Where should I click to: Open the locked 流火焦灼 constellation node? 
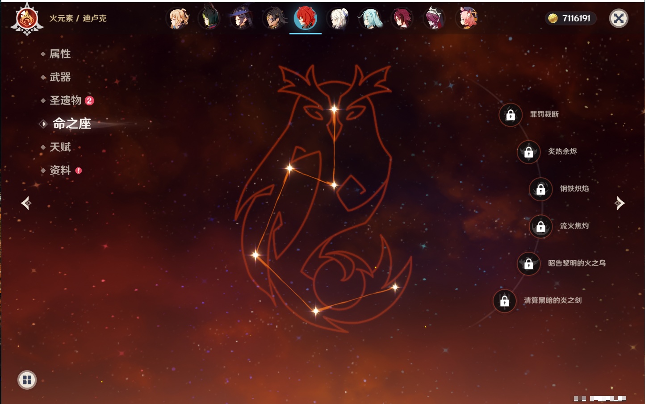541,227
